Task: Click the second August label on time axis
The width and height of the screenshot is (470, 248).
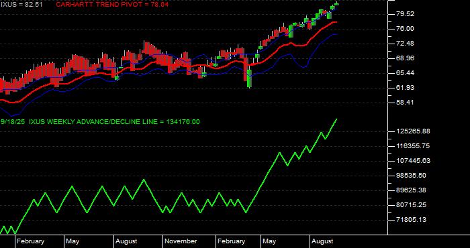Action: pos(322,241)
